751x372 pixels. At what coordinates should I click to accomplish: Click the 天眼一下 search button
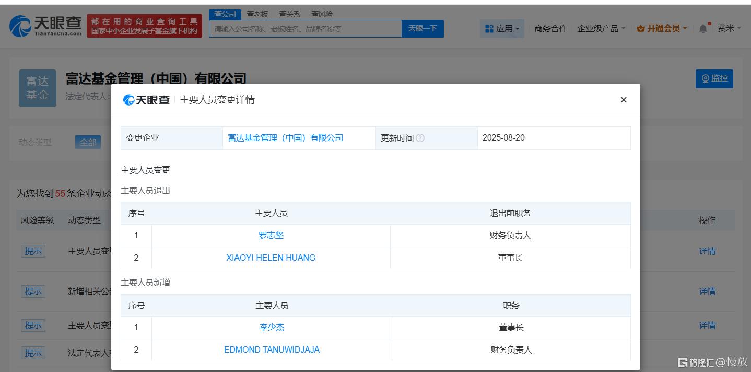point(423,29)
